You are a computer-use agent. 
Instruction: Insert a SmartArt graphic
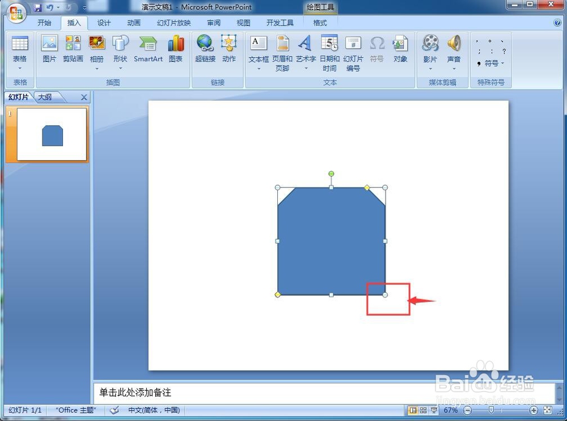148,48
